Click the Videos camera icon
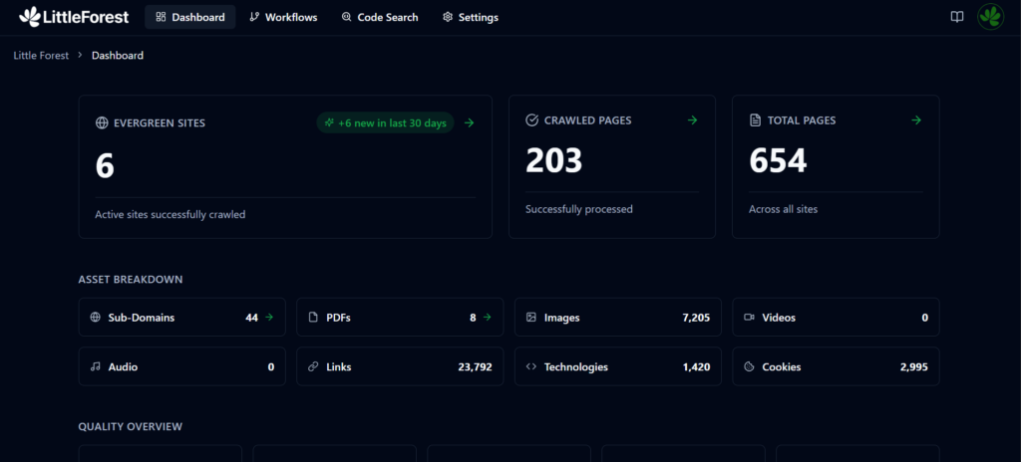The width and height of the screenshot is (1021, 462). click(x=750, y=318)
